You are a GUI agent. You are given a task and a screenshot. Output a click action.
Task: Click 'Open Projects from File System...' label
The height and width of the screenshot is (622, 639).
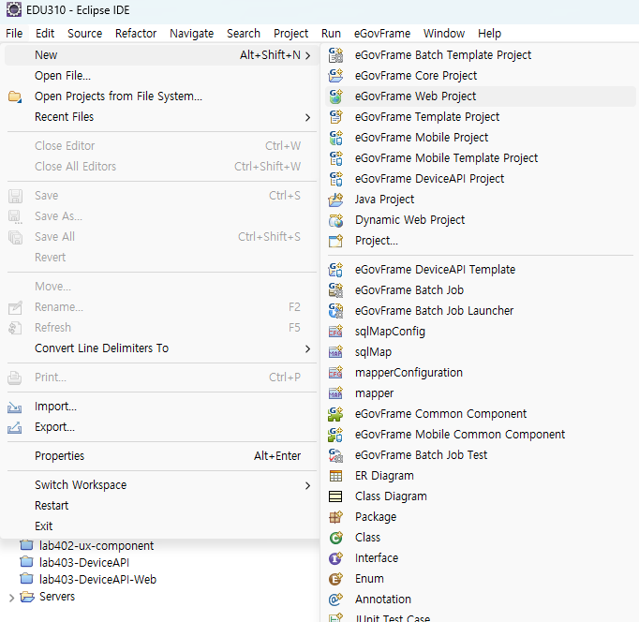click(x=118, y=96)
